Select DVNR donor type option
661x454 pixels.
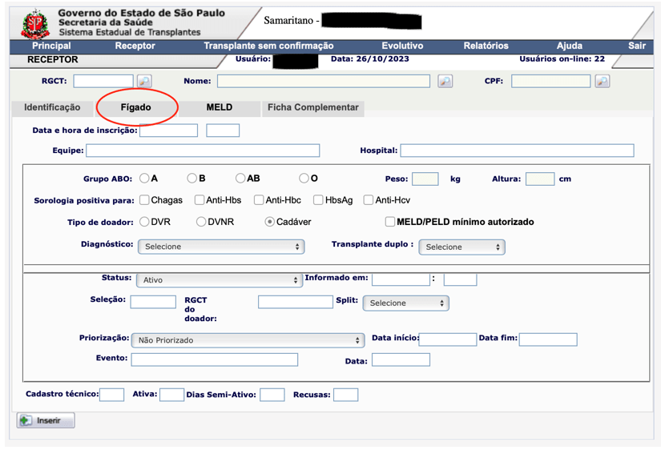(x=201, y=222)
